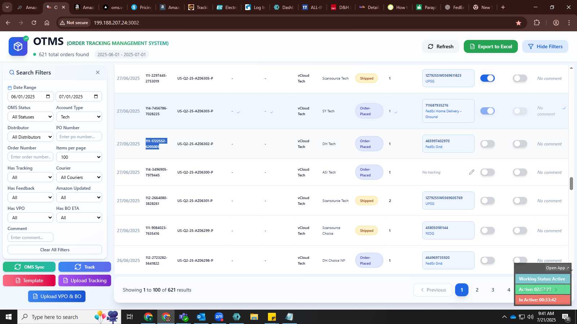Click Export to Excel
The height and width of the screenshot is (324, 577).
tap(491, 46)
